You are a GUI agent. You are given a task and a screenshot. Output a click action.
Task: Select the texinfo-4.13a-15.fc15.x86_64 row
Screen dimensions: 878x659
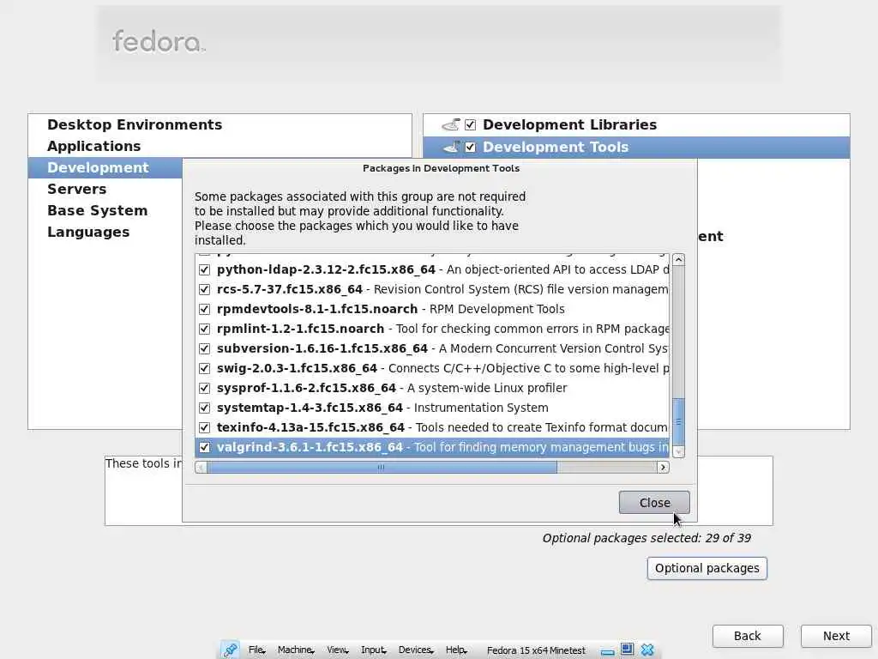pos(432,427)
